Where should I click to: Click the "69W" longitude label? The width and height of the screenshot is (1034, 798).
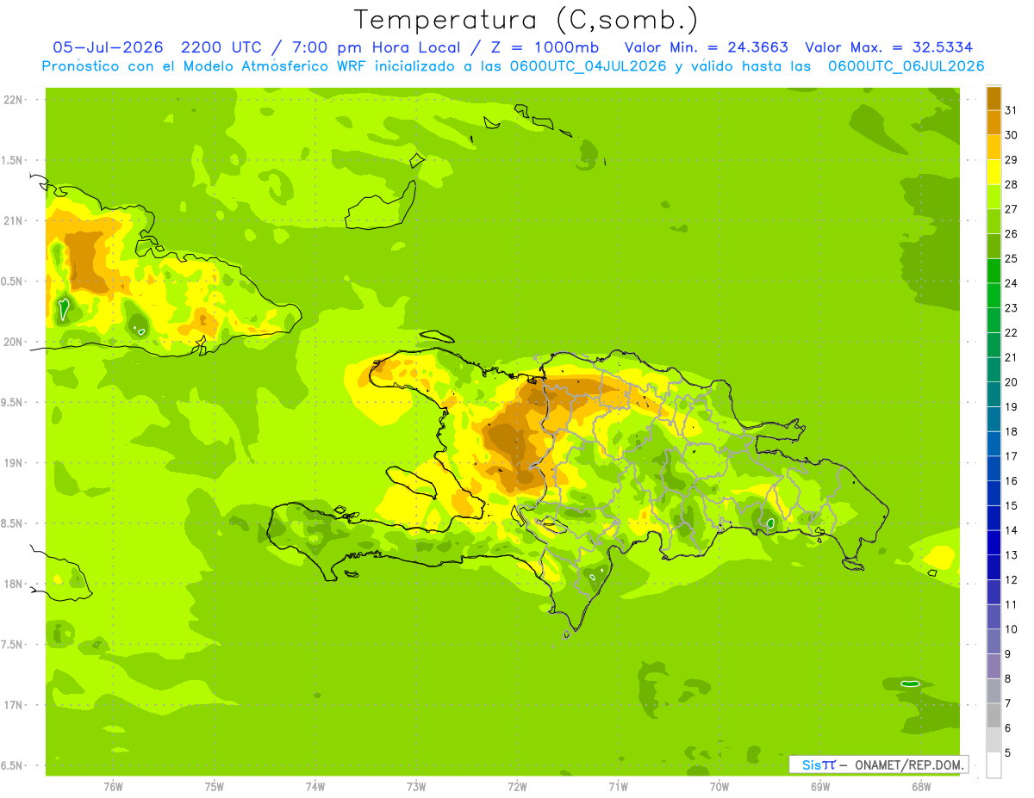[x=820, y=786]
